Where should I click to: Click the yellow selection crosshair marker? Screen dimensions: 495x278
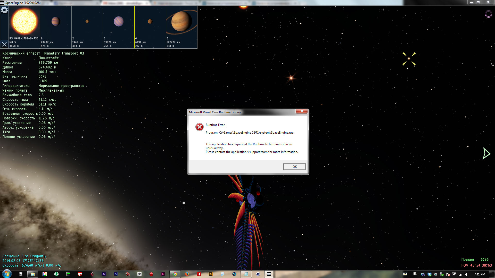[409, 59]
